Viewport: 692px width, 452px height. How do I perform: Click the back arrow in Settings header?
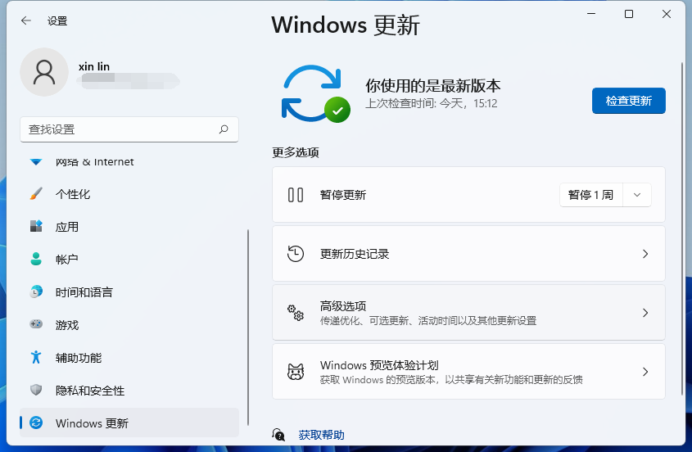[25, 20]
